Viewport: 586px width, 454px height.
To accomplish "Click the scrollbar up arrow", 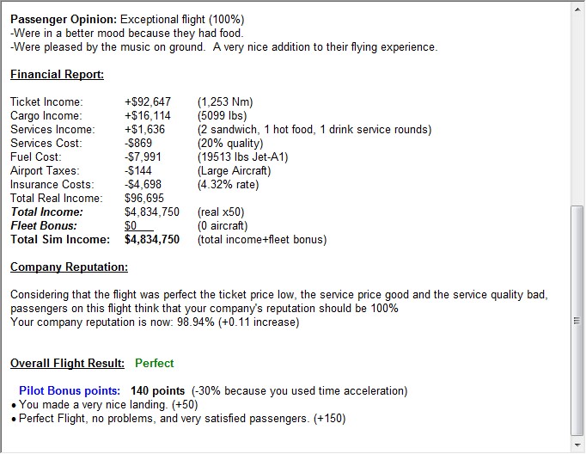I will 577,9.
